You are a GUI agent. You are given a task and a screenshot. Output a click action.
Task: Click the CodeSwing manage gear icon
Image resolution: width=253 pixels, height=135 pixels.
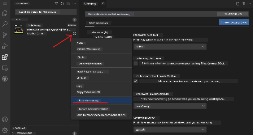(74, 34)
